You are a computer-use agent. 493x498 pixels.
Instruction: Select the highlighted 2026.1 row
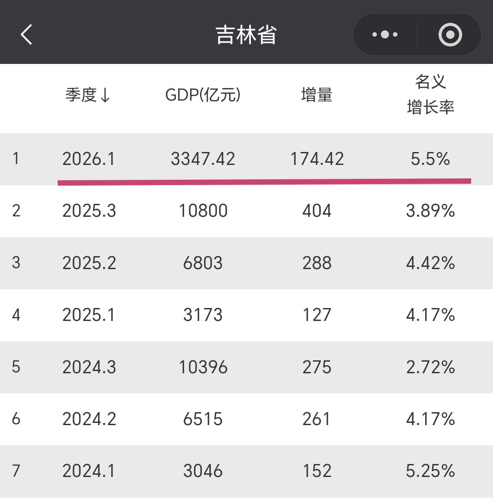coord(246,159)
